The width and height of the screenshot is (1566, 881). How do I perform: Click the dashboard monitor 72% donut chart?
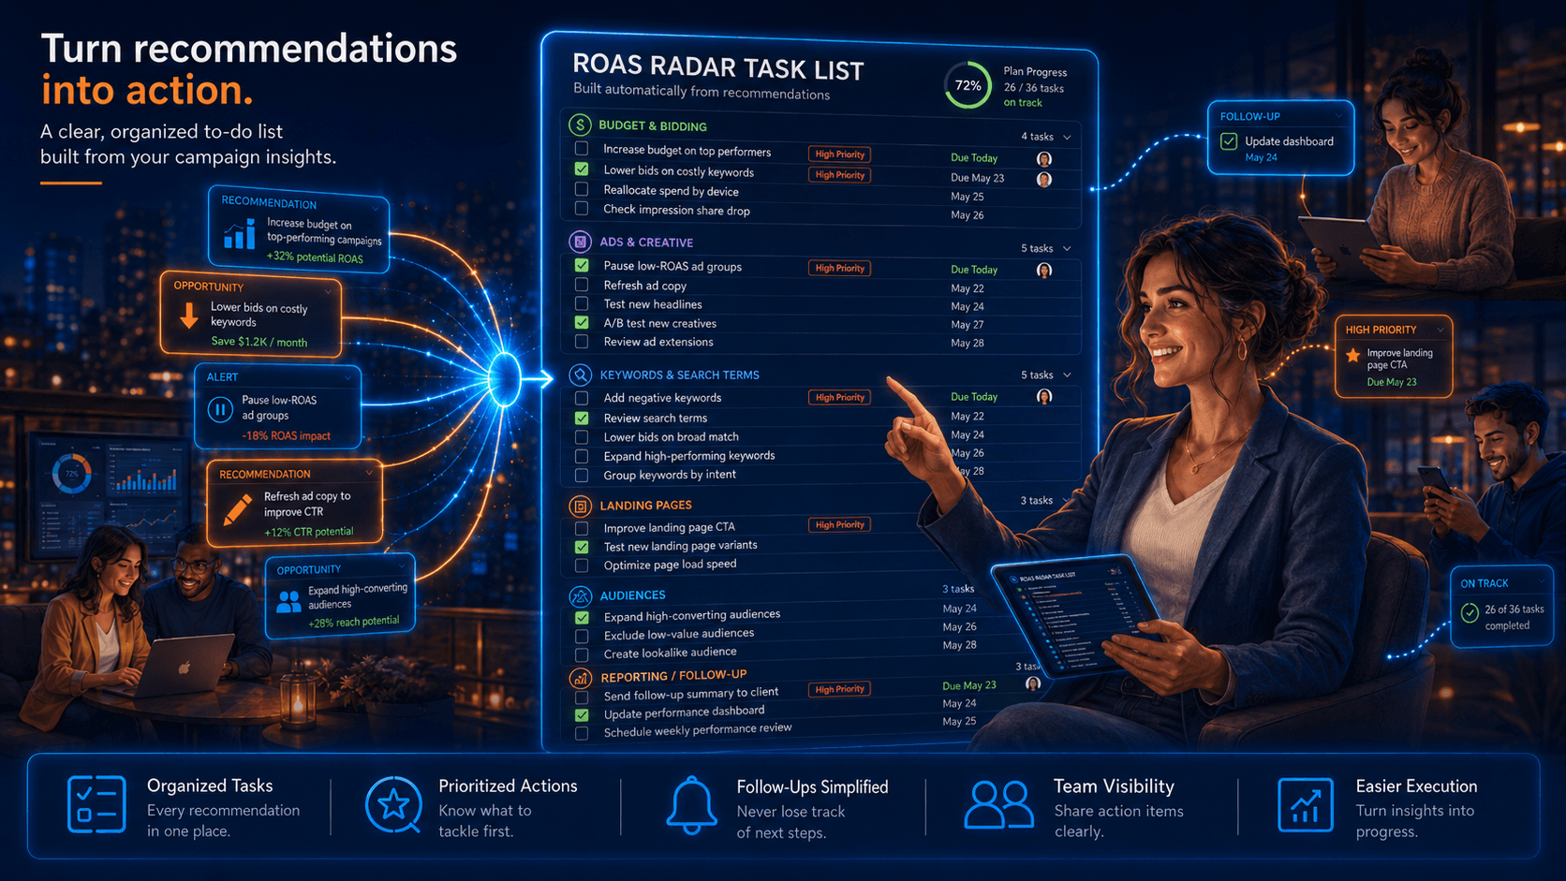(x=71, y=474)
